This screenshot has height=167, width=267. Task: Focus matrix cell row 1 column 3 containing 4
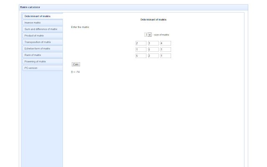pos(166,43)
